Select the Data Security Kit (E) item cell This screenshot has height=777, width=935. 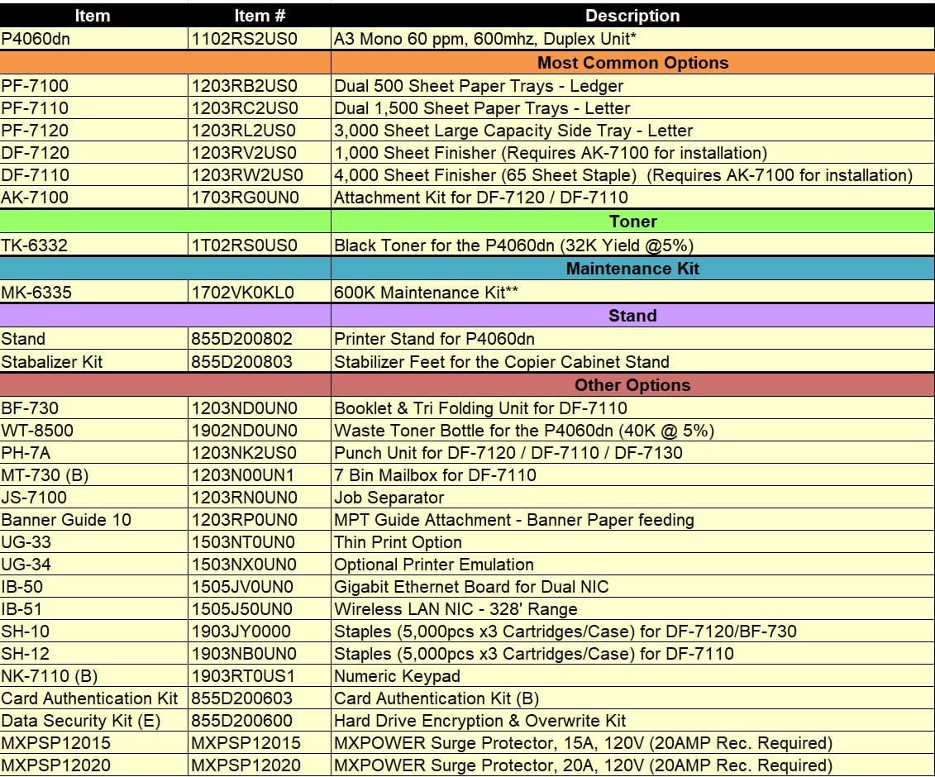pos(80,721)
